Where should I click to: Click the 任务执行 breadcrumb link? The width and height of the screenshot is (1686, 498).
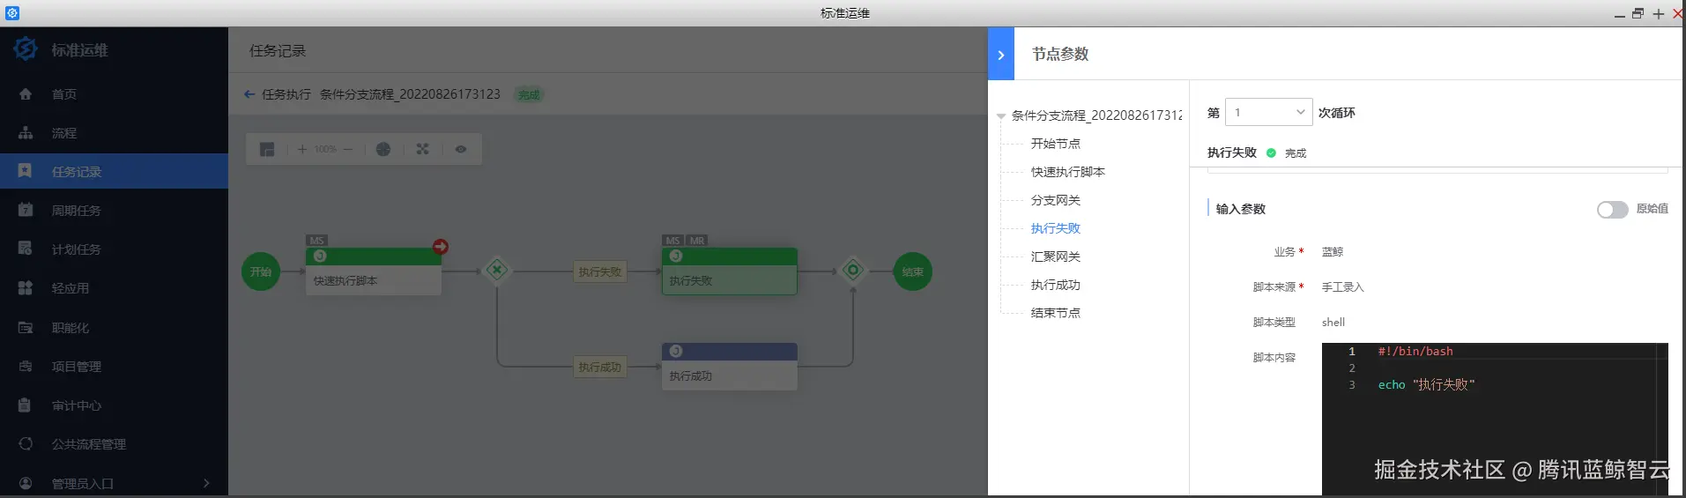286,94
